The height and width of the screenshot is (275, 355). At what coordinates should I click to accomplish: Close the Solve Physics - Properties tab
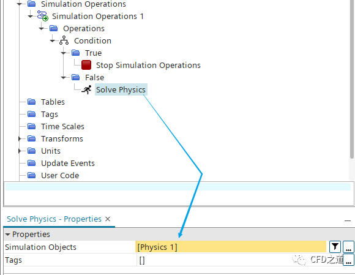click(108, 219)
